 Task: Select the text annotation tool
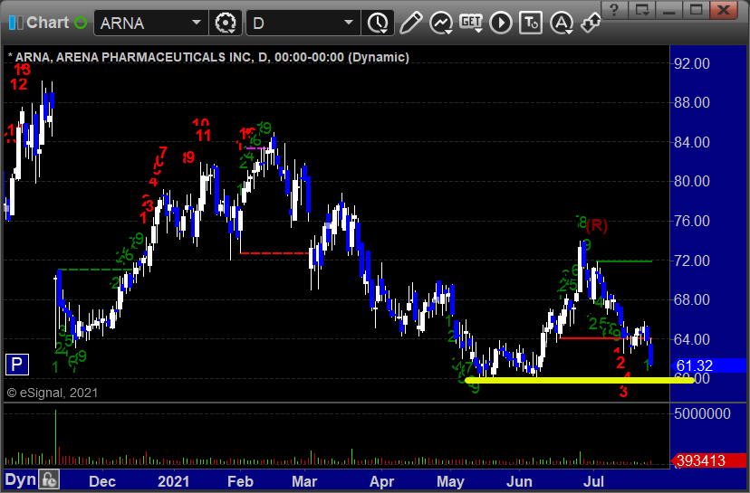531,23
